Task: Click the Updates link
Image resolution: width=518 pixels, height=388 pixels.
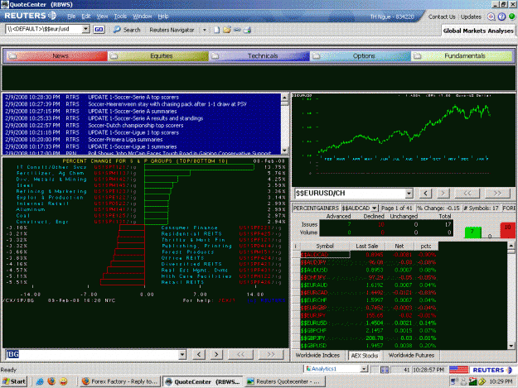Action: (471, 17)
